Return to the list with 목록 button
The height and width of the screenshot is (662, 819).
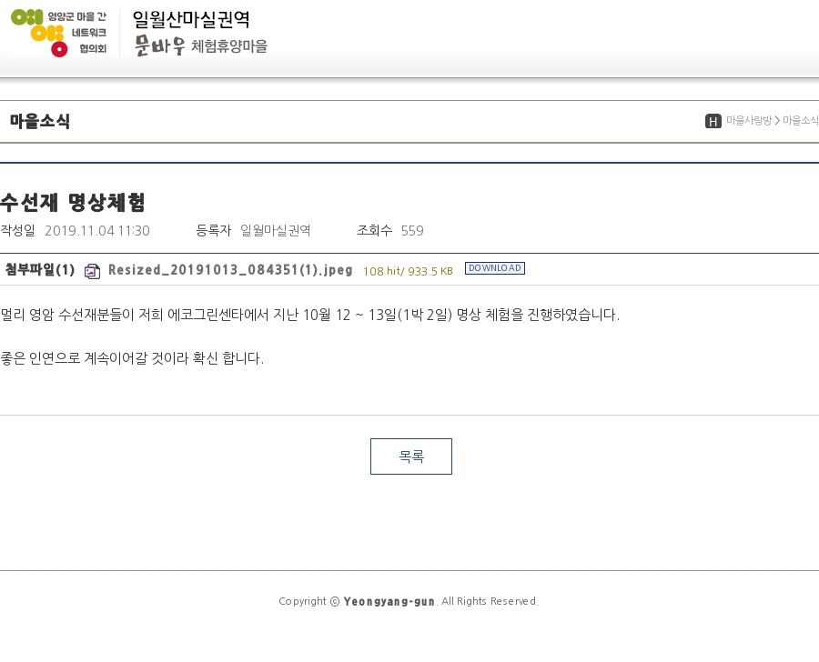point(411,456)
